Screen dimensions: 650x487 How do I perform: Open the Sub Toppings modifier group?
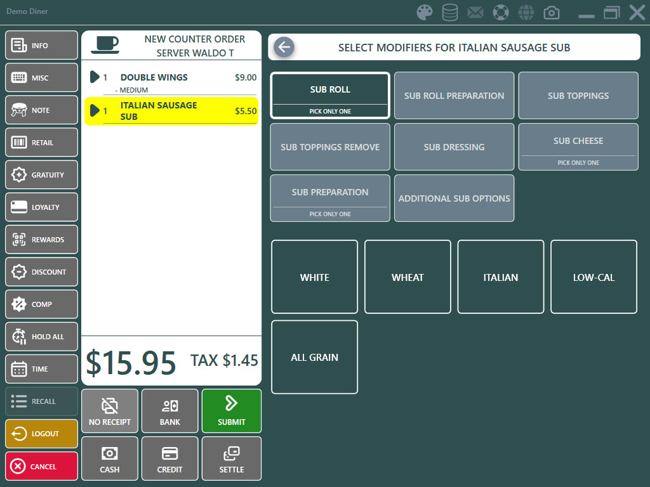(578, 96)
